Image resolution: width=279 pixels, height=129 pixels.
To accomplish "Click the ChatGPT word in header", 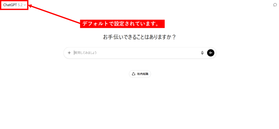I will pos(10,5).
